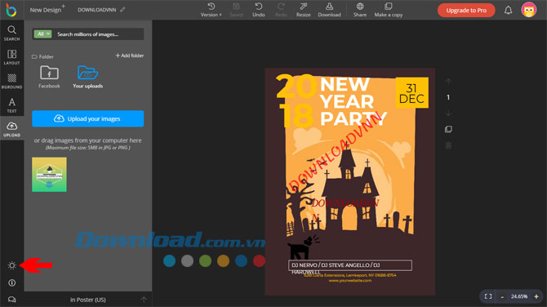Viewport: 547px width, 307px height.
Task: Open notifications bell
Action: click(x=509, y=10)
